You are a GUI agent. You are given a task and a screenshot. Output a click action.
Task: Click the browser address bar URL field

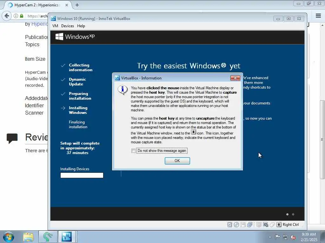point(37,16)
